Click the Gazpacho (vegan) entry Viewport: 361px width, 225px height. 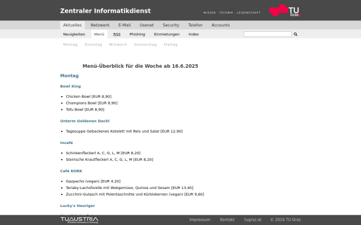[x=93, y=181]
